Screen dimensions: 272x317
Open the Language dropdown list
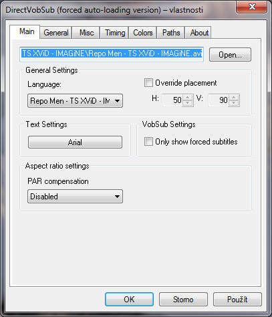tap(75, 101)
